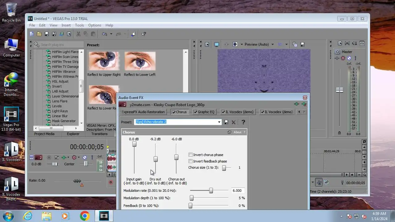Click the Save As toolbar icon

[54, 34]
